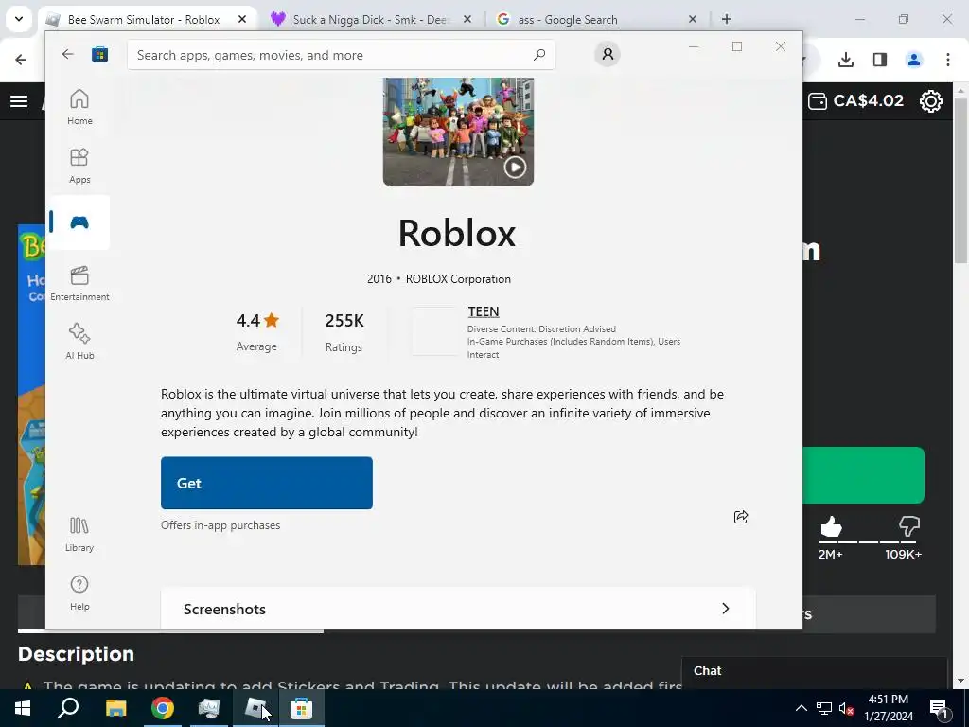Select the Gaming controller sidebar icon

click(x=79, y=222)
